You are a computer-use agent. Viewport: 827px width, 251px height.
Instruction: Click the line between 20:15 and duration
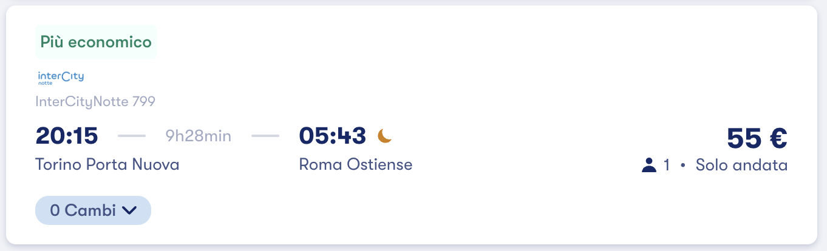pyautogui.click(x=132, y=136)
